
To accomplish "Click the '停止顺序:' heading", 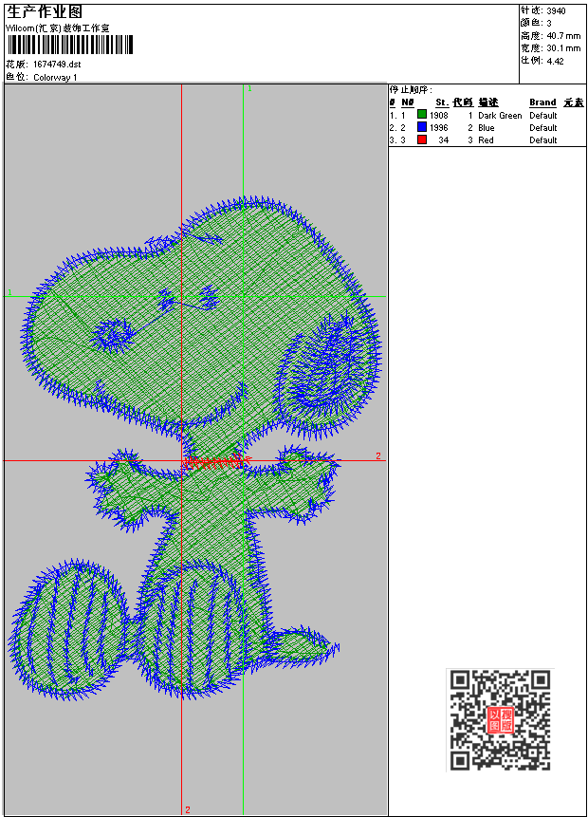I will (x=411, y=89).
